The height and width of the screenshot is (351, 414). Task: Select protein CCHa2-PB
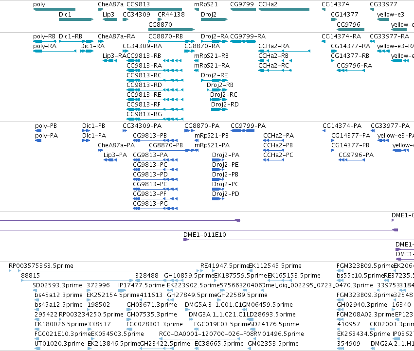pos(273,150)
